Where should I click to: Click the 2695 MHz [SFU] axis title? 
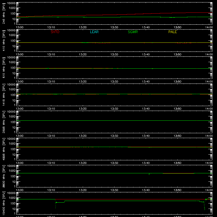(4, 122)
